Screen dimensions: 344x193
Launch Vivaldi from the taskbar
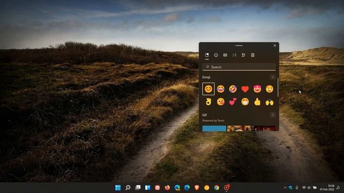(157, 188)
